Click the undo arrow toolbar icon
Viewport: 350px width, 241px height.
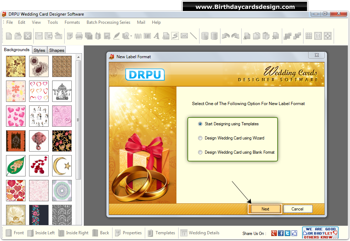coord(226,36)
